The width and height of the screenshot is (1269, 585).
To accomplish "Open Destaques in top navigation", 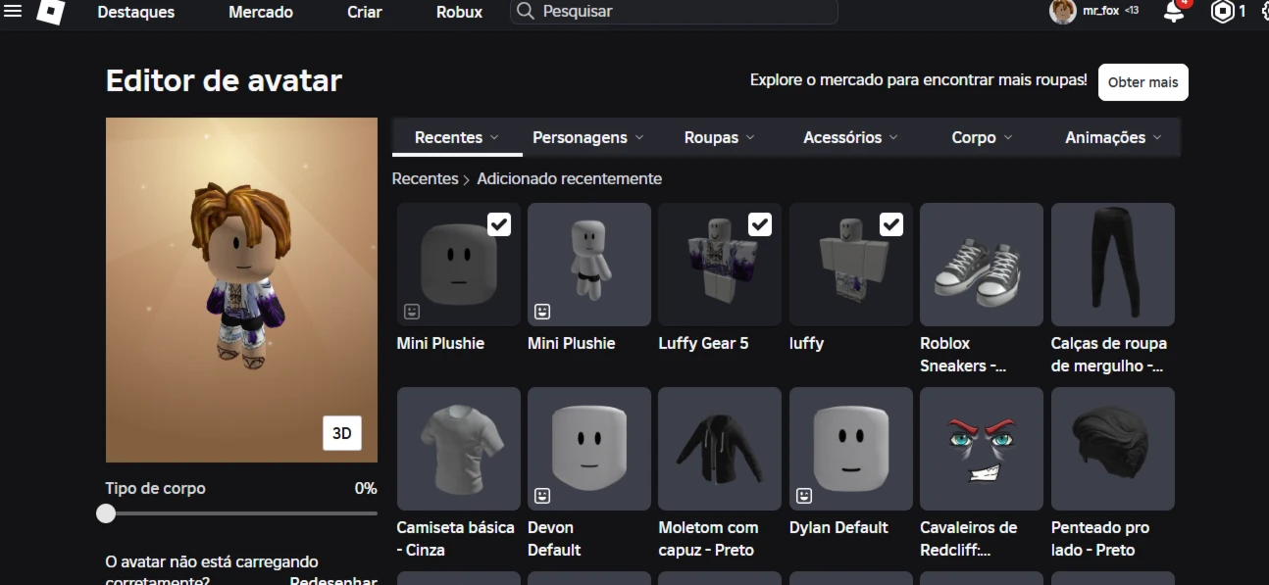I will point(136,12).
